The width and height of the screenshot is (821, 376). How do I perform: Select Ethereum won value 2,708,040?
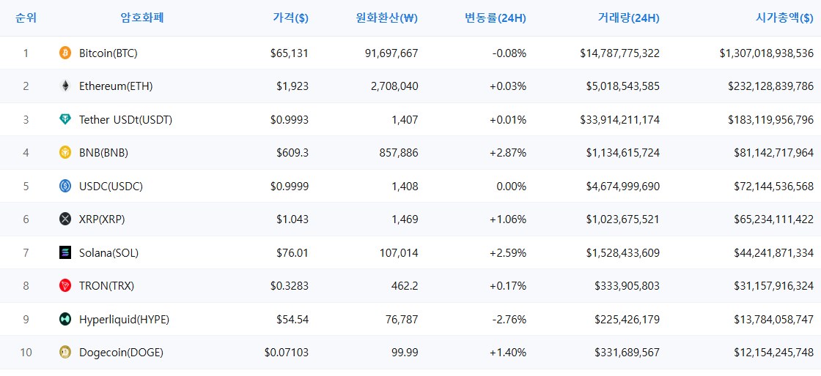click(x=395, y=86)
